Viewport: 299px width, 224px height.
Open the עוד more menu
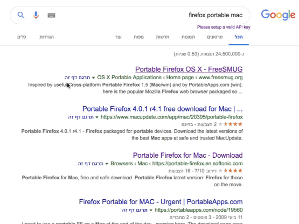pos(118,37)
